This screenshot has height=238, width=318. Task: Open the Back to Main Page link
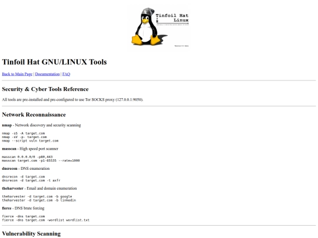pos(17,74)
